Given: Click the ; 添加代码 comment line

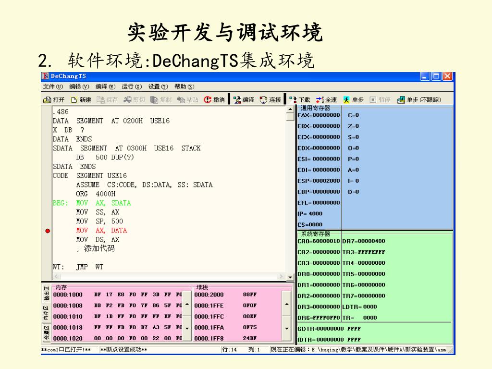Looking at the screenshot, I should (x=96, y=248).
